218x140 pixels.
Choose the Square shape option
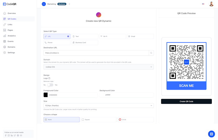(99, 119)
